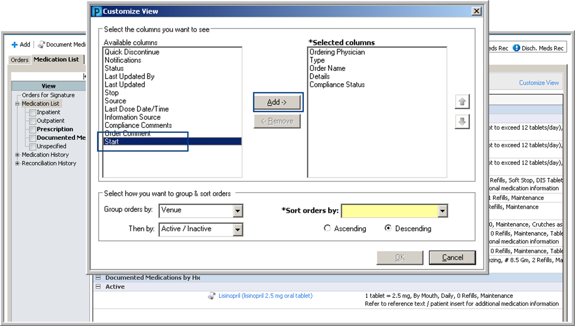Click the up arrow to reorder columns

[462, 102]
